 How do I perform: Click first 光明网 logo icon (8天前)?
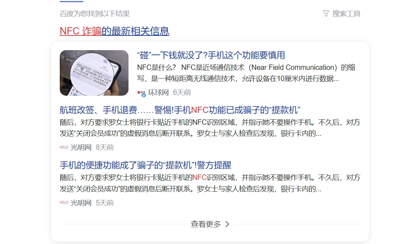64,148
